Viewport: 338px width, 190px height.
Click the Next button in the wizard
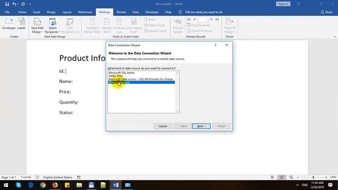(x=201, y=126)
